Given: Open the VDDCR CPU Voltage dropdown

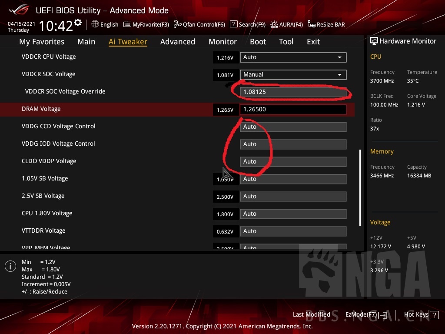Looking at the screenshot, I should point(293,57).
